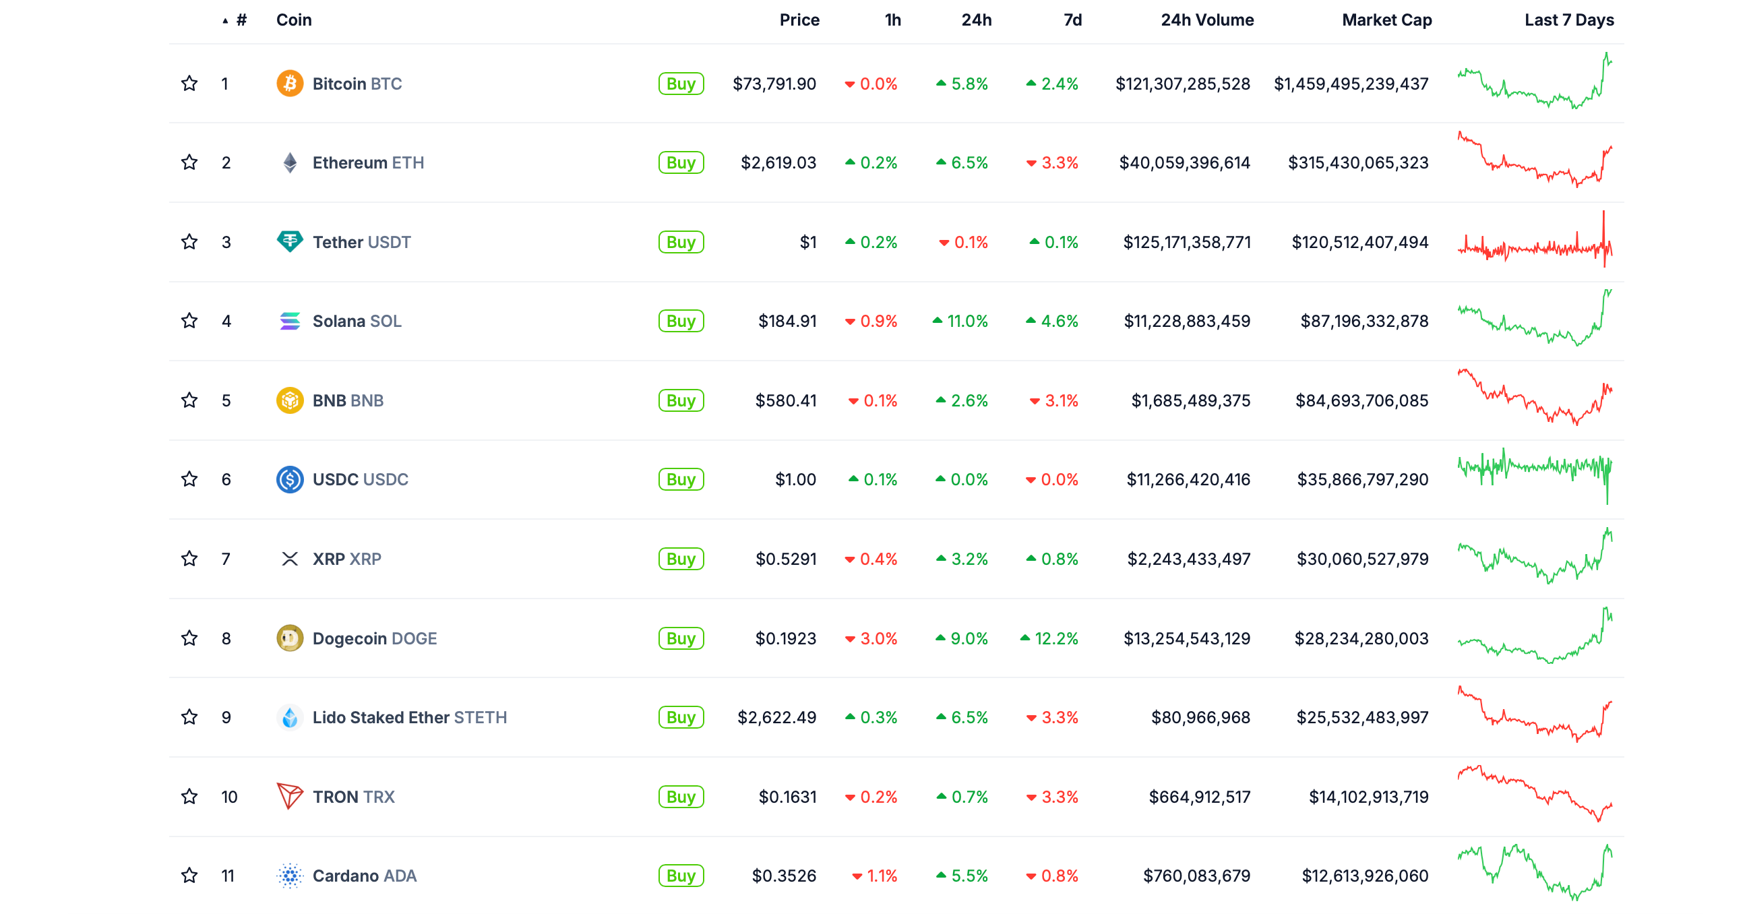Click Bitcoin price $73,791.90
This screenshot has width=1747, height=914.
point(774,84)
